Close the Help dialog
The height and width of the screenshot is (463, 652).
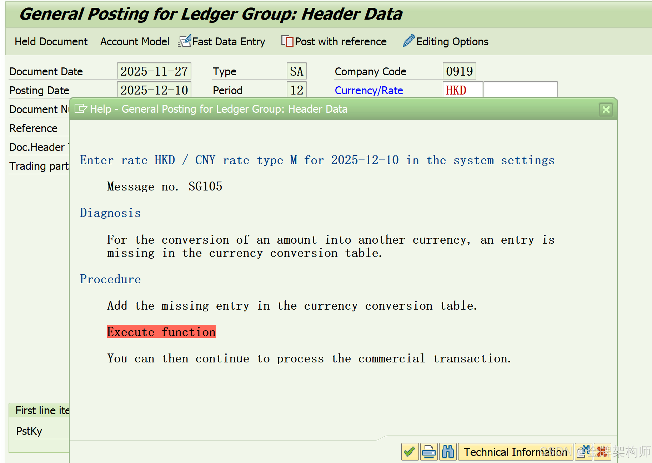pos(606,110)
